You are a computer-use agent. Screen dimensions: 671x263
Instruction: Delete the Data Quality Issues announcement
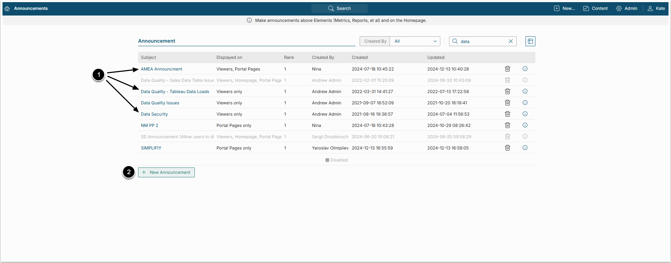coord(507,103)
